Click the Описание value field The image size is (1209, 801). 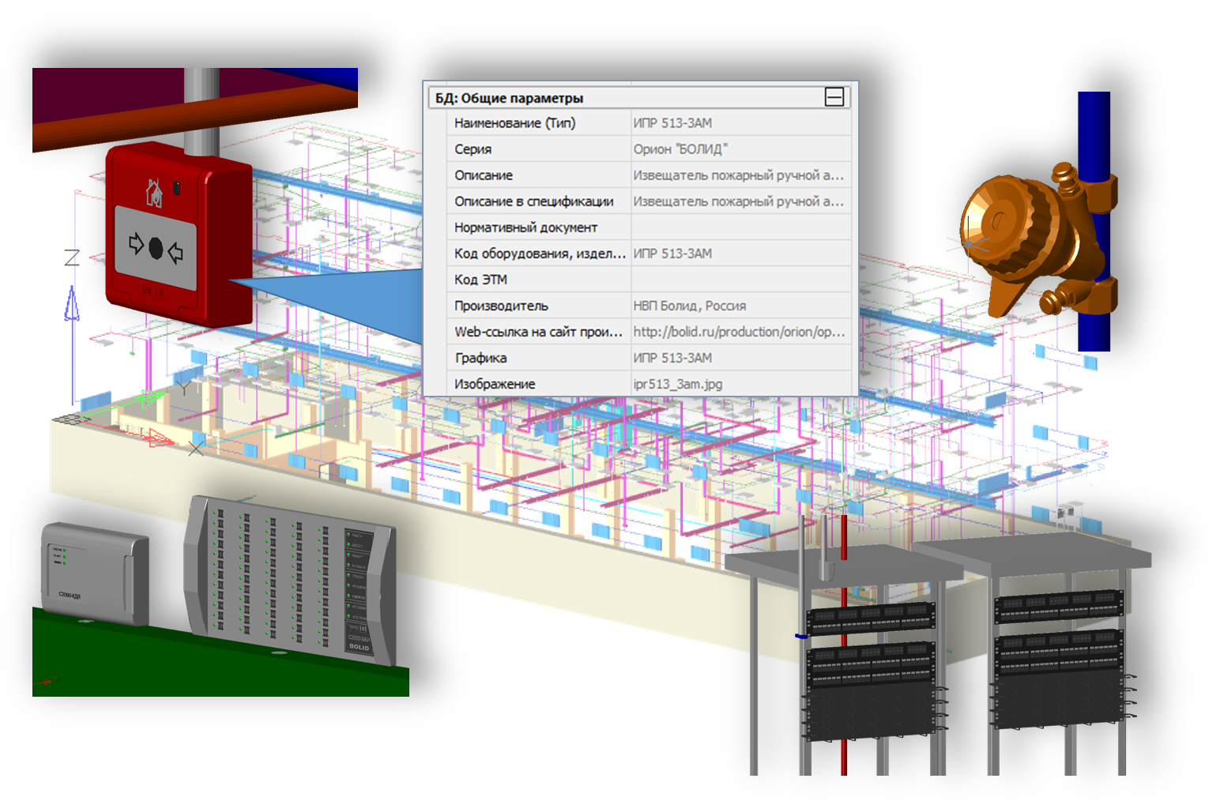pyautogui.click(x=741, y=175)
